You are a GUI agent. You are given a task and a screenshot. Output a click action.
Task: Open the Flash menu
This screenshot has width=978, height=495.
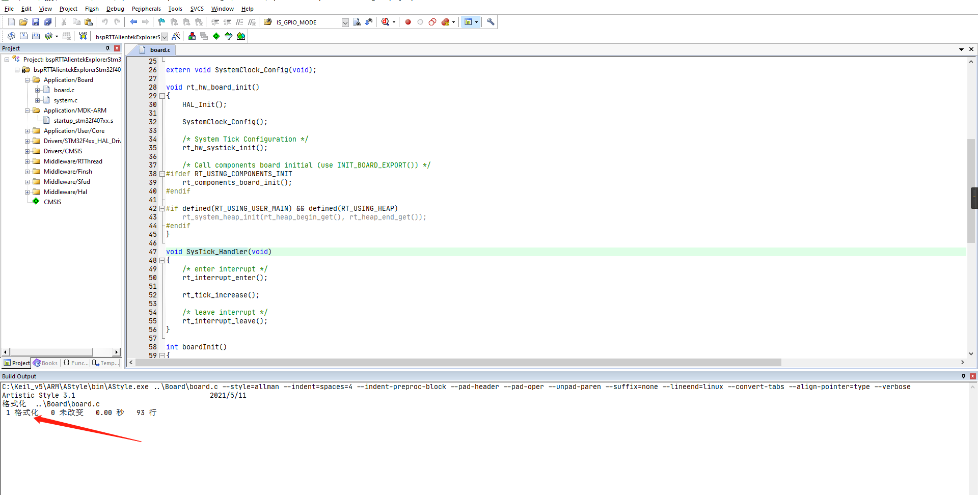[x=92, y=9]
